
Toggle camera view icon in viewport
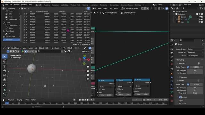pyautogui.click(x=88, y=75)
